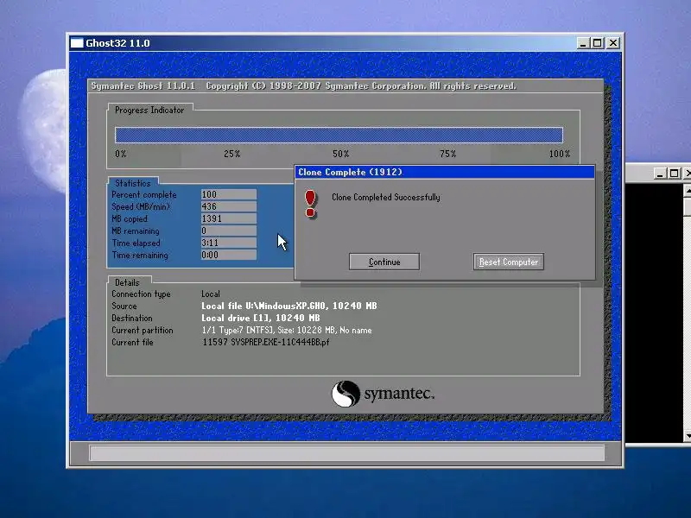
Task: Click the Clone Complete (1912) dialog title
Action: click(350, 172)
